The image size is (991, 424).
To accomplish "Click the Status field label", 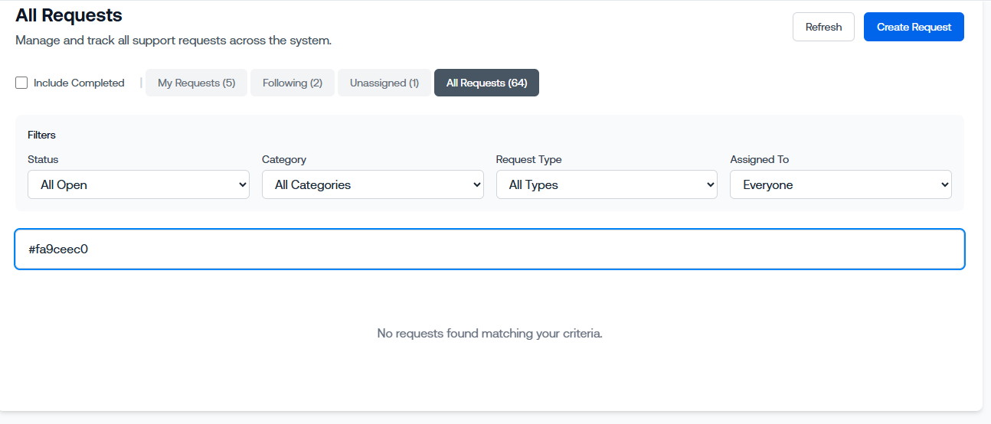I will tap(43, 159).
